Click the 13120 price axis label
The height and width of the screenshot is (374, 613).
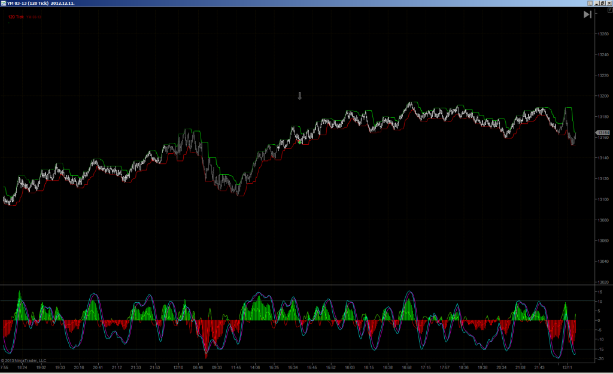pyautogui.click(x=603, y=178)
